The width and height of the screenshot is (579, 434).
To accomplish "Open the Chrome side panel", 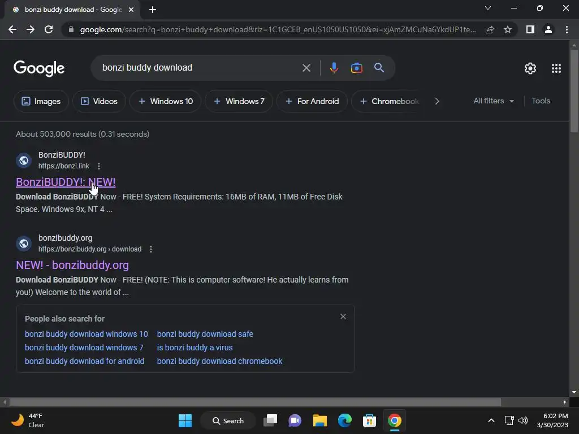I will 530,29.
